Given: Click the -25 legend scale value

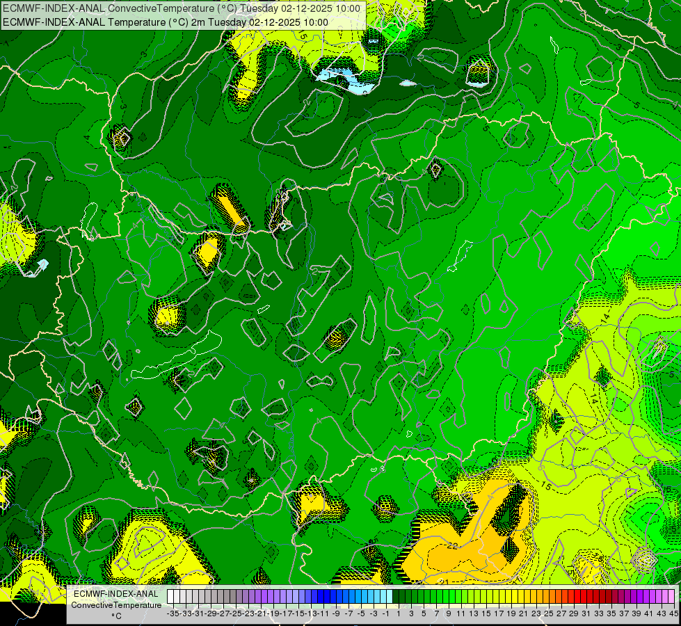Looking at the screenshot, I should pyautogui.click(x=237, y=613).
